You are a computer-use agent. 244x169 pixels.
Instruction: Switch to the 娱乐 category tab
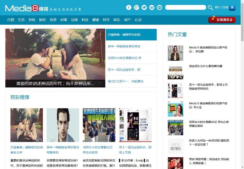117,20
